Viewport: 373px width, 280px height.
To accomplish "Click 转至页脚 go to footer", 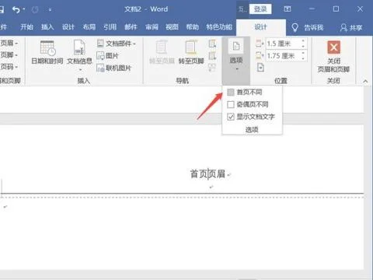I will click(x=191, y=52).
